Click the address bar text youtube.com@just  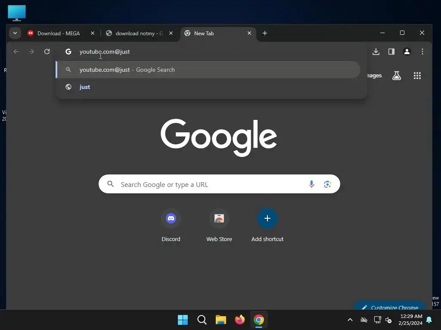tap(105, 52)
